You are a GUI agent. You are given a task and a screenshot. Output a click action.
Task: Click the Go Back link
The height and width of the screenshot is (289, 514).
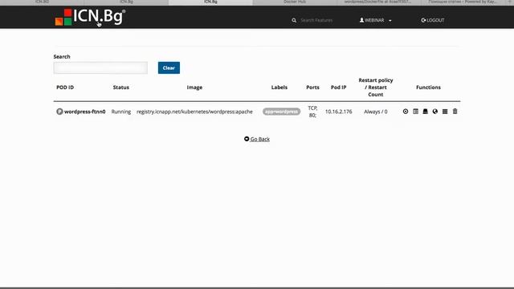tap(260, 139)
